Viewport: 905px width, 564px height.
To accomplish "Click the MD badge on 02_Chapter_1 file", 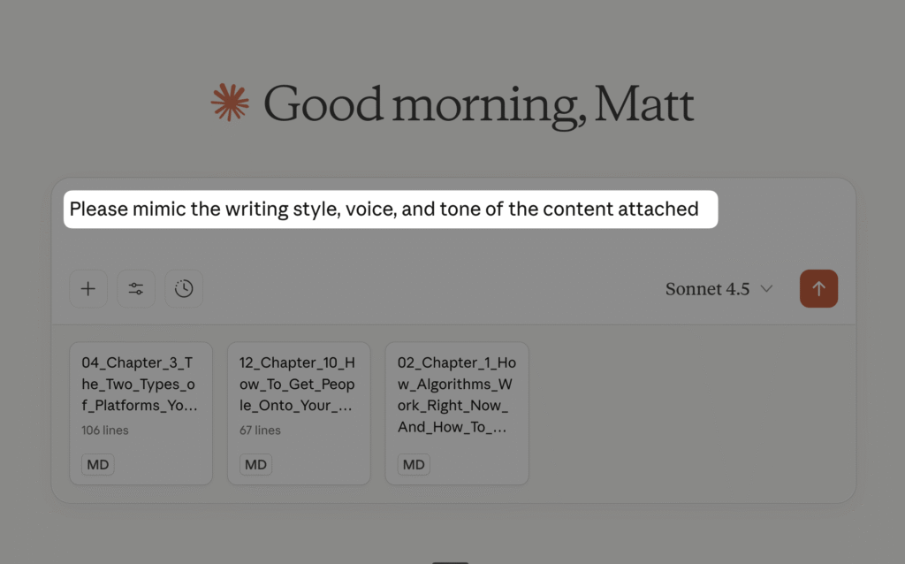I will click(x=414, y=465).
